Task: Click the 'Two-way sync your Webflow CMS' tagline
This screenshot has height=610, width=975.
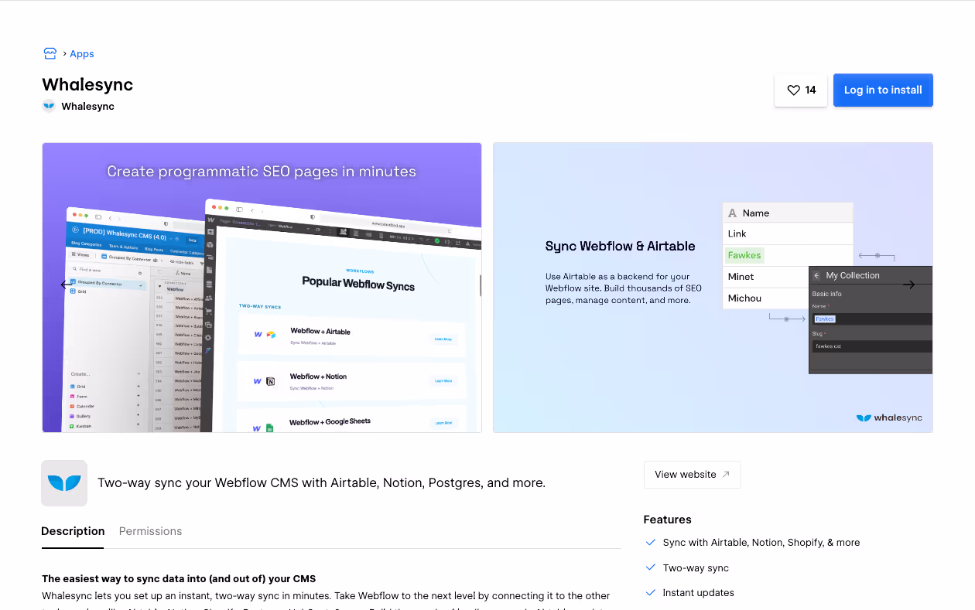Action: click(x=322, y=483)
